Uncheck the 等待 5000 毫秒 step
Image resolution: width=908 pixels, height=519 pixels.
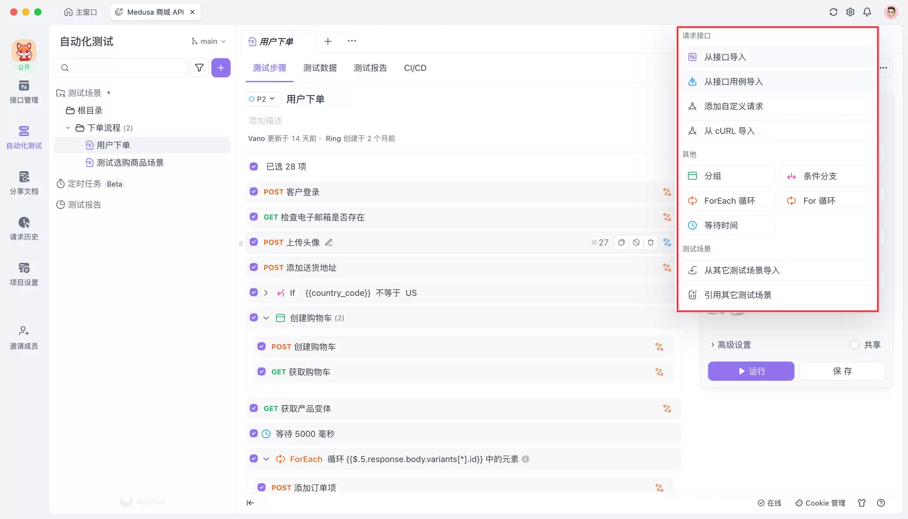(x=254, y=433)
